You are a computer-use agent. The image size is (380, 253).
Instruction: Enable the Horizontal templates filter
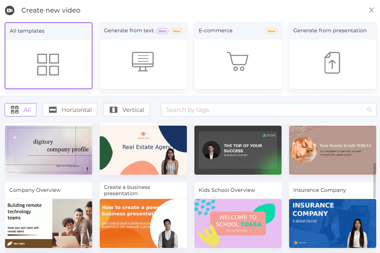[x=70, y=110]
